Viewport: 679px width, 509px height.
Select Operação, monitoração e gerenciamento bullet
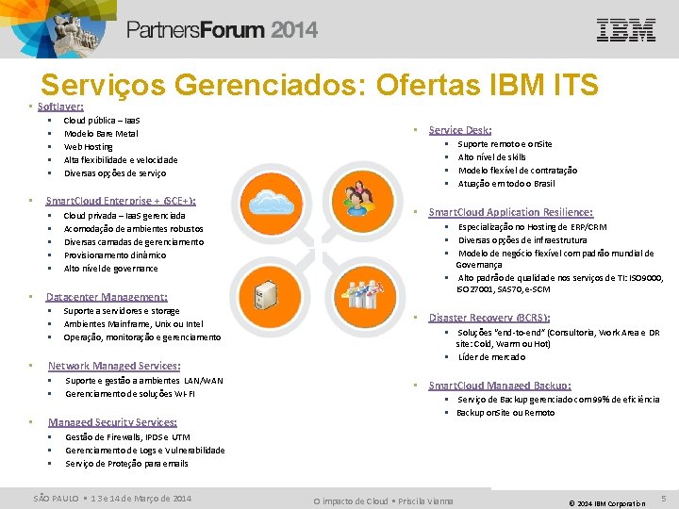(x=142, y=337)
